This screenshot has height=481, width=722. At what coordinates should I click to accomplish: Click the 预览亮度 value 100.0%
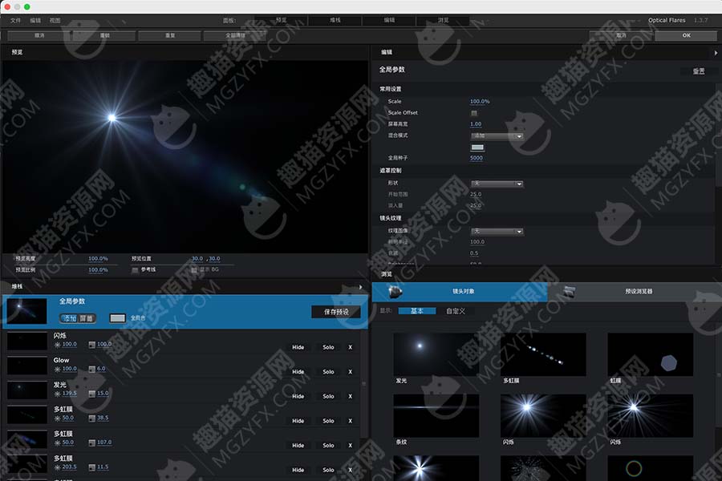(98, 259)
